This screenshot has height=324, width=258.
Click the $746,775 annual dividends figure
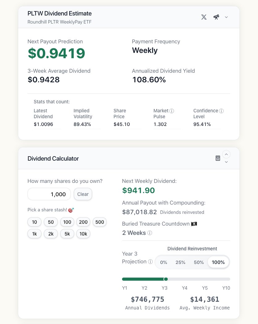click(147, 299)
